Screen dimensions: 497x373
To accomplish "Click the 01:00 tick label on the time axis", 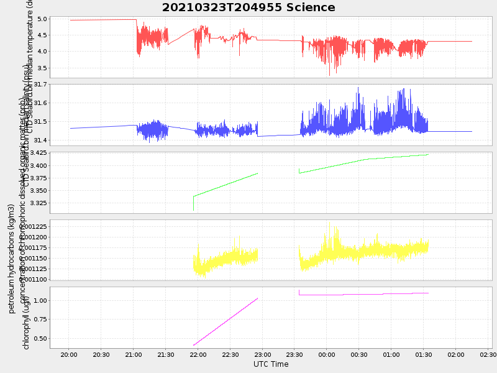I will tap(391, 355).
